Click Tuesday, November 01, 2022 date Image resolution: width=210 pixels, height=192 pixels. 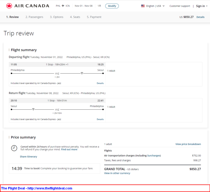pos(46,57)
